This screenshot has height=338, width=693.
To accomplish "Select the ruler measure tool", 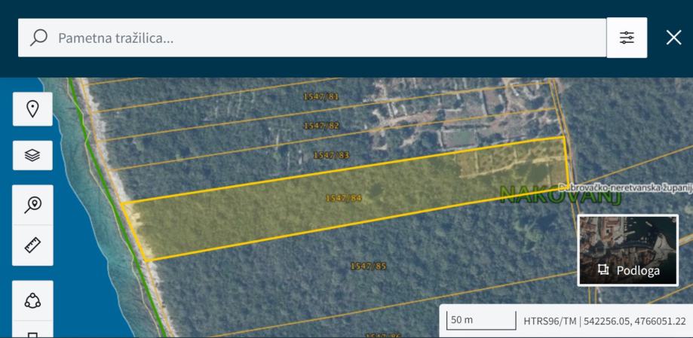I will click(32, 245).
